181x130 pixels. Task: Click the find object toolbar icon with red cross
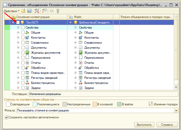tap(37, 11)
